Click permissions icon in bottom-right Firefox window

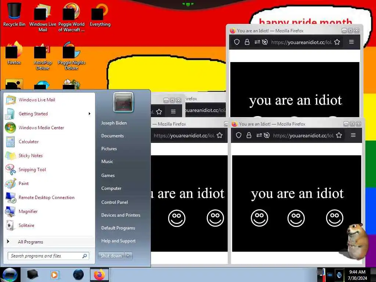coord(259,135)
